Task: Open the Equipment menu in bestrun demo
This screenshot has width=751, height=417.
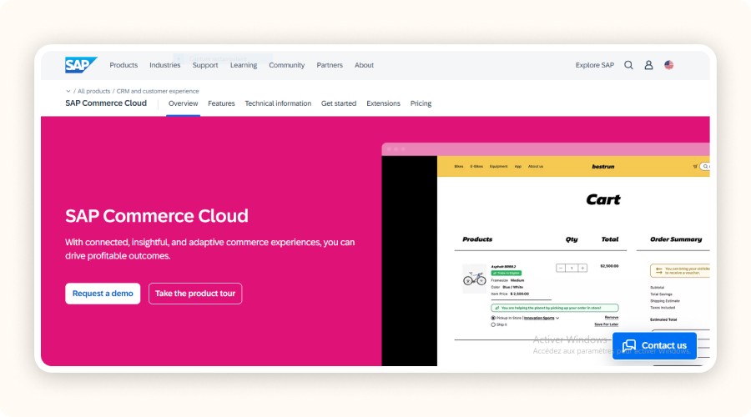Action: (499, 167)
